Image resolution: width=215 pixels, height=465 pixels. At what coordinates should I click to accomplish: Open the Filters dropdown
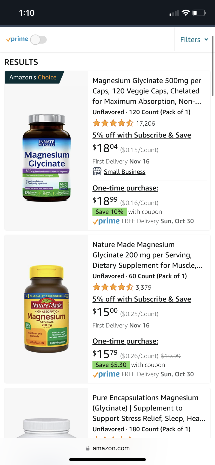tap(194, 40)
